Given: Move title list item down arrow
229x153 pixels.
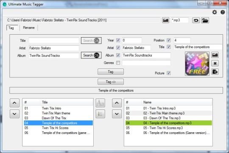Looking at the screenshot, I should point(14,114).
